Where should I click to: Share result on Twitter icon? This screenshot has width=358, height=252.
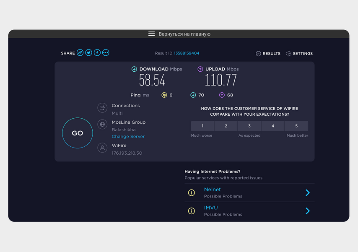coord(88,53)
